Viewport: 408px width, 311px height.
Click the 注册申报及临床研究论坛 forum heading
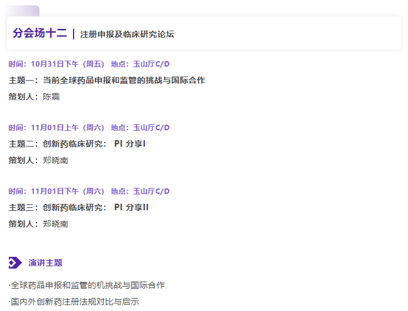(x=127, y=34)
